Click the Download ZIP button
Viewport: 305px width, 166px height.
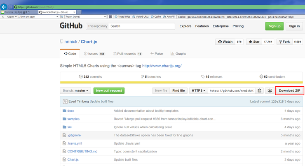tap(289, 90)
